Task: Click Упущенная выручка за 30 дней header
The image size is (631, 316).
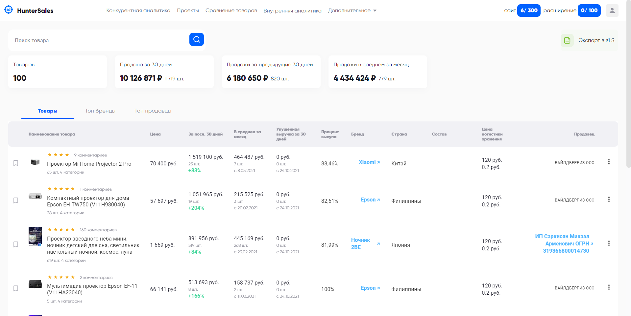Action: click(291, 134)
